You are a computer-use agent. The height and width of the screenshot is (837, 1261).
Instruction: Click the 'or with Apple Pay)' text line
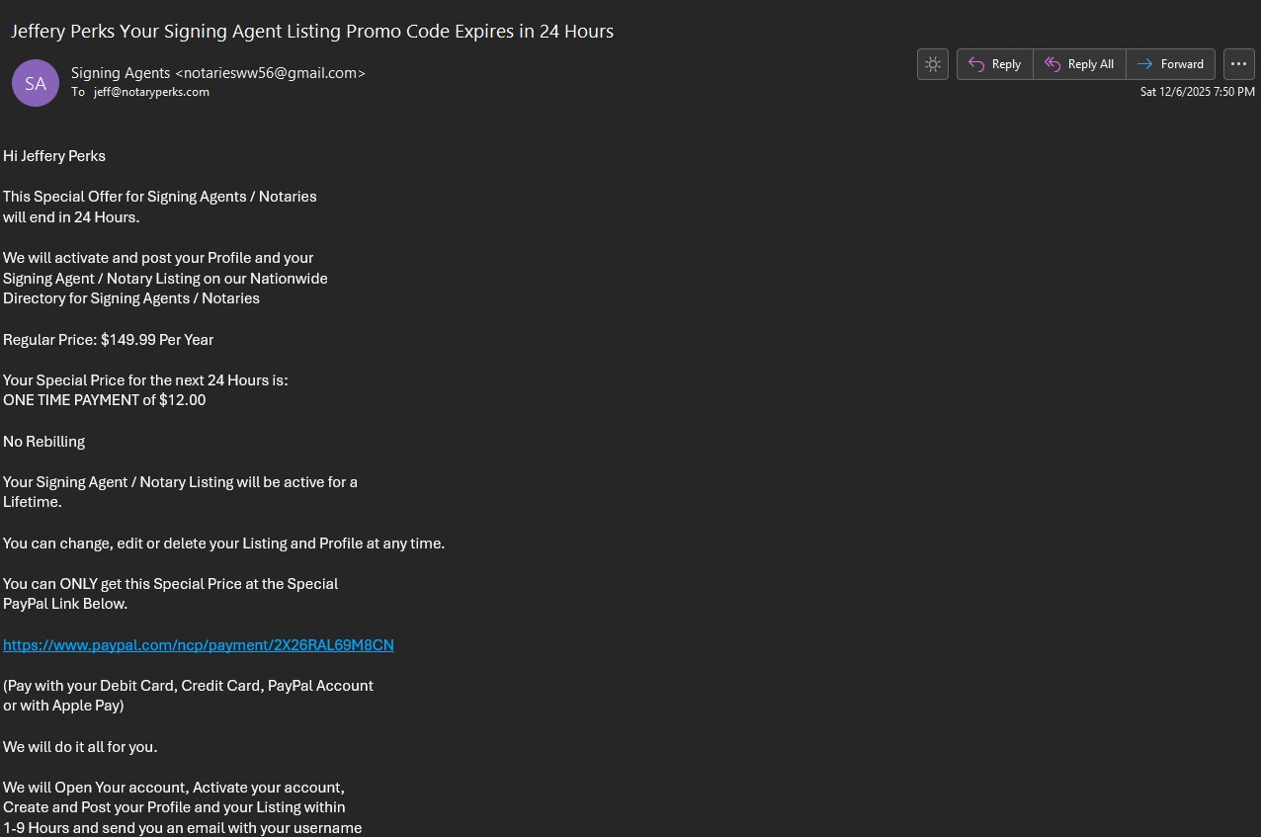click(x=63, y=706)
